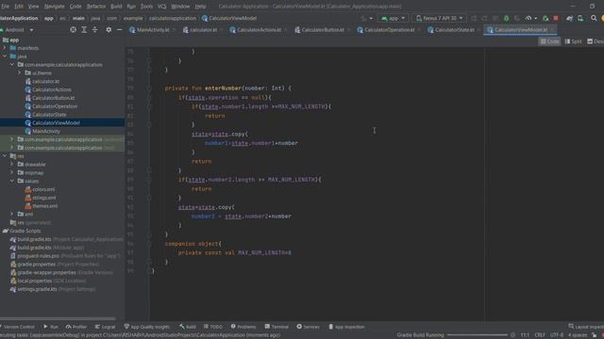This screenshot has height=339, width=604.
Task: Expand the ui.theme package
Action: pos(20,73)
